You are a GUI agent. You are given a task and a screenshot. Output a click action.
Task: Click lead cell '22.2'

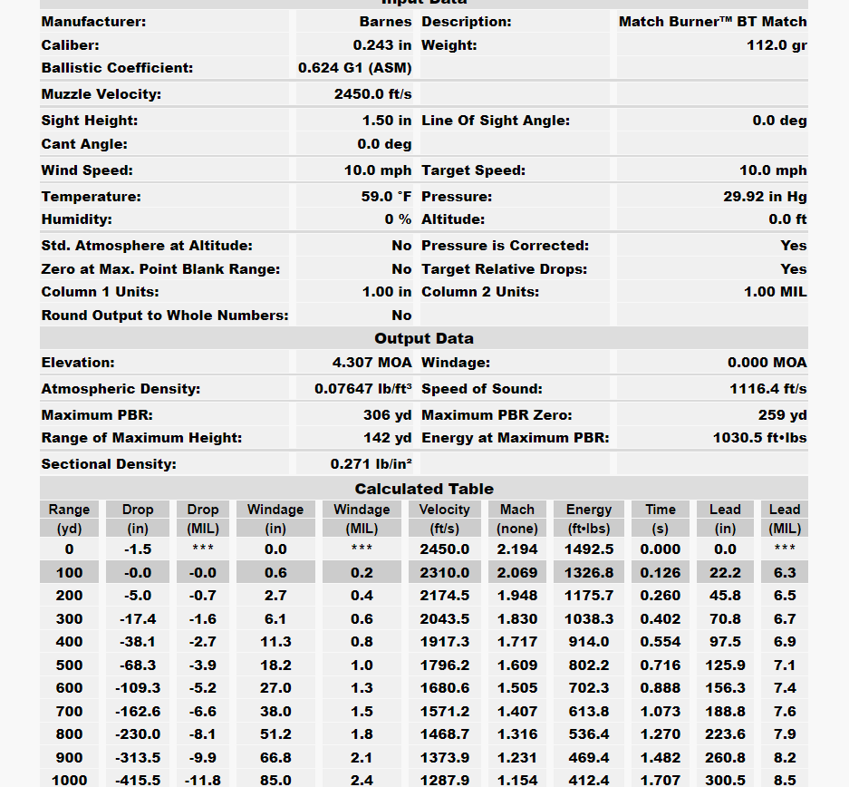(725, 572)
